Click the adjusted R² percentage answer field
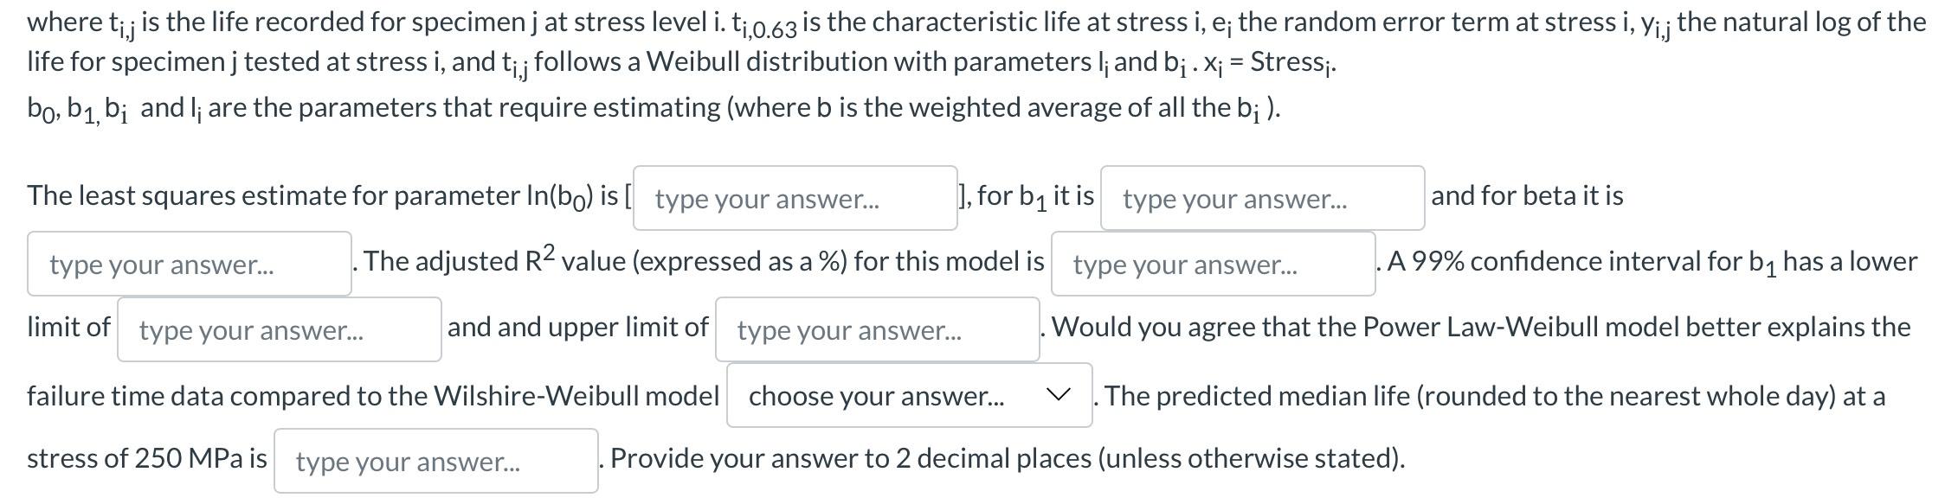The width and height of the screenshot is (1945, 504). pyautogui.click(x=1212, y=265)
